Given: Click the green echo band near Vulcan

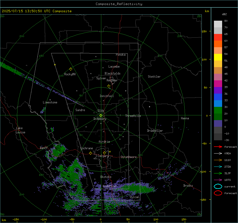Looking at the screenshot, I should [x=135, y=189].
